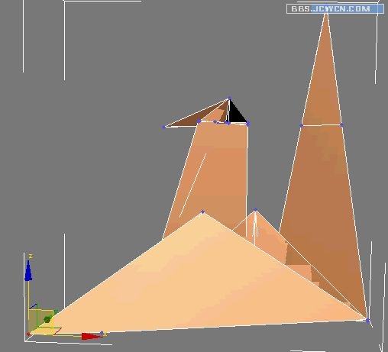Screen dimensions: 388x352
Task: Select the black triangular face on the head
Action: pos(235,115)
